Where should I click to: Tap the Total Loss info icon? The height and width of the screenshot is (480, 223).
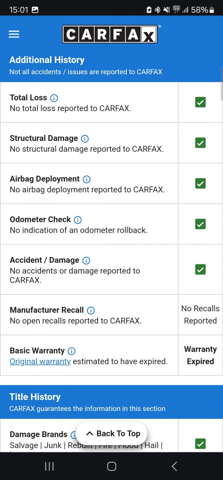click(x=54, y=98)
